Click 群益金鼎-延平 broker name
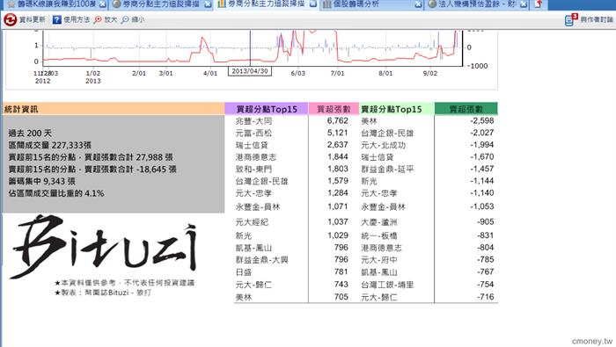The width and height of the screenshot is (616, 347). coord(387,170)
